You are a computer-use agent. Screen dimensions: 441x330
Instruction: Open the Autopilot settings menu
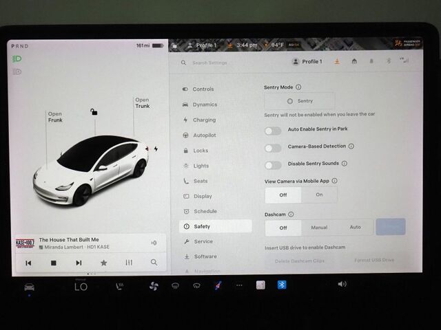coord(203,135)
